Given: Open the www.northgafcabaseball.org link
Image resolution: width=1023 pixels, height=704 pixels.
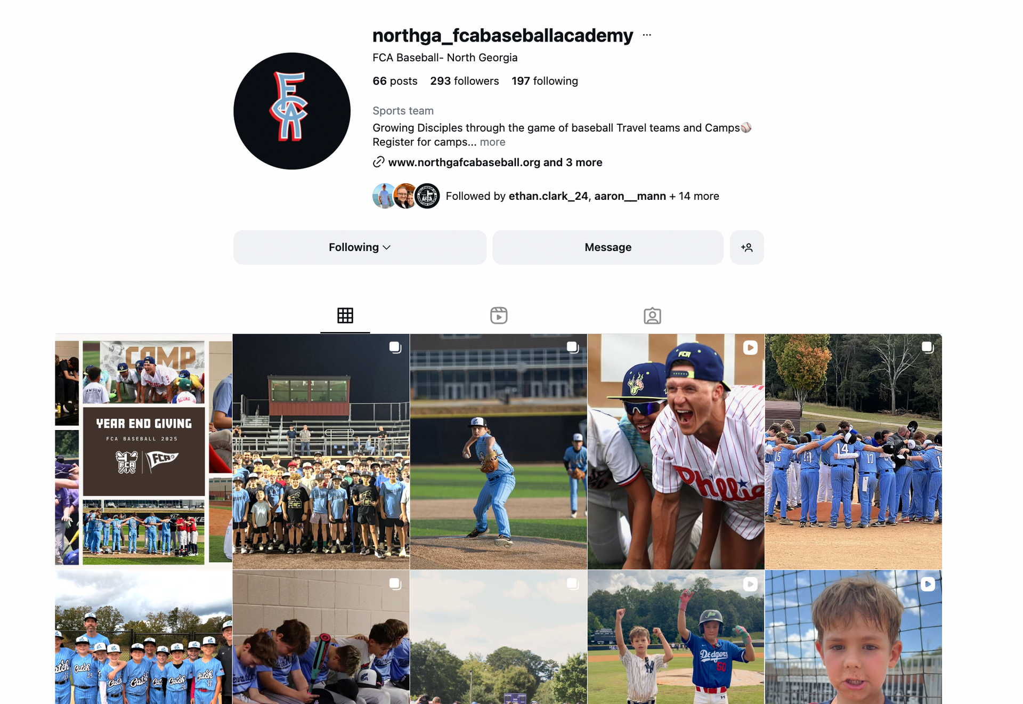Looking at the screenshot, I should [464, 163].
